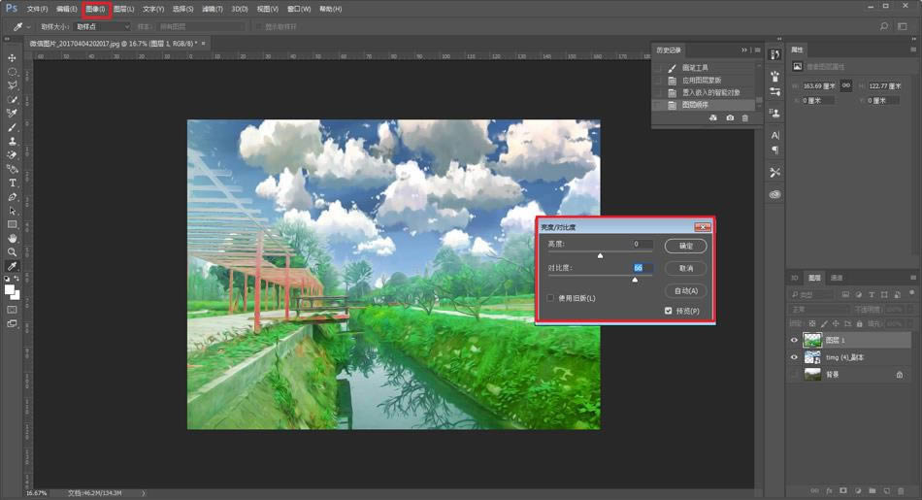Select the Hand tool
Screen dimensions: 922x500
pos(13,238)
